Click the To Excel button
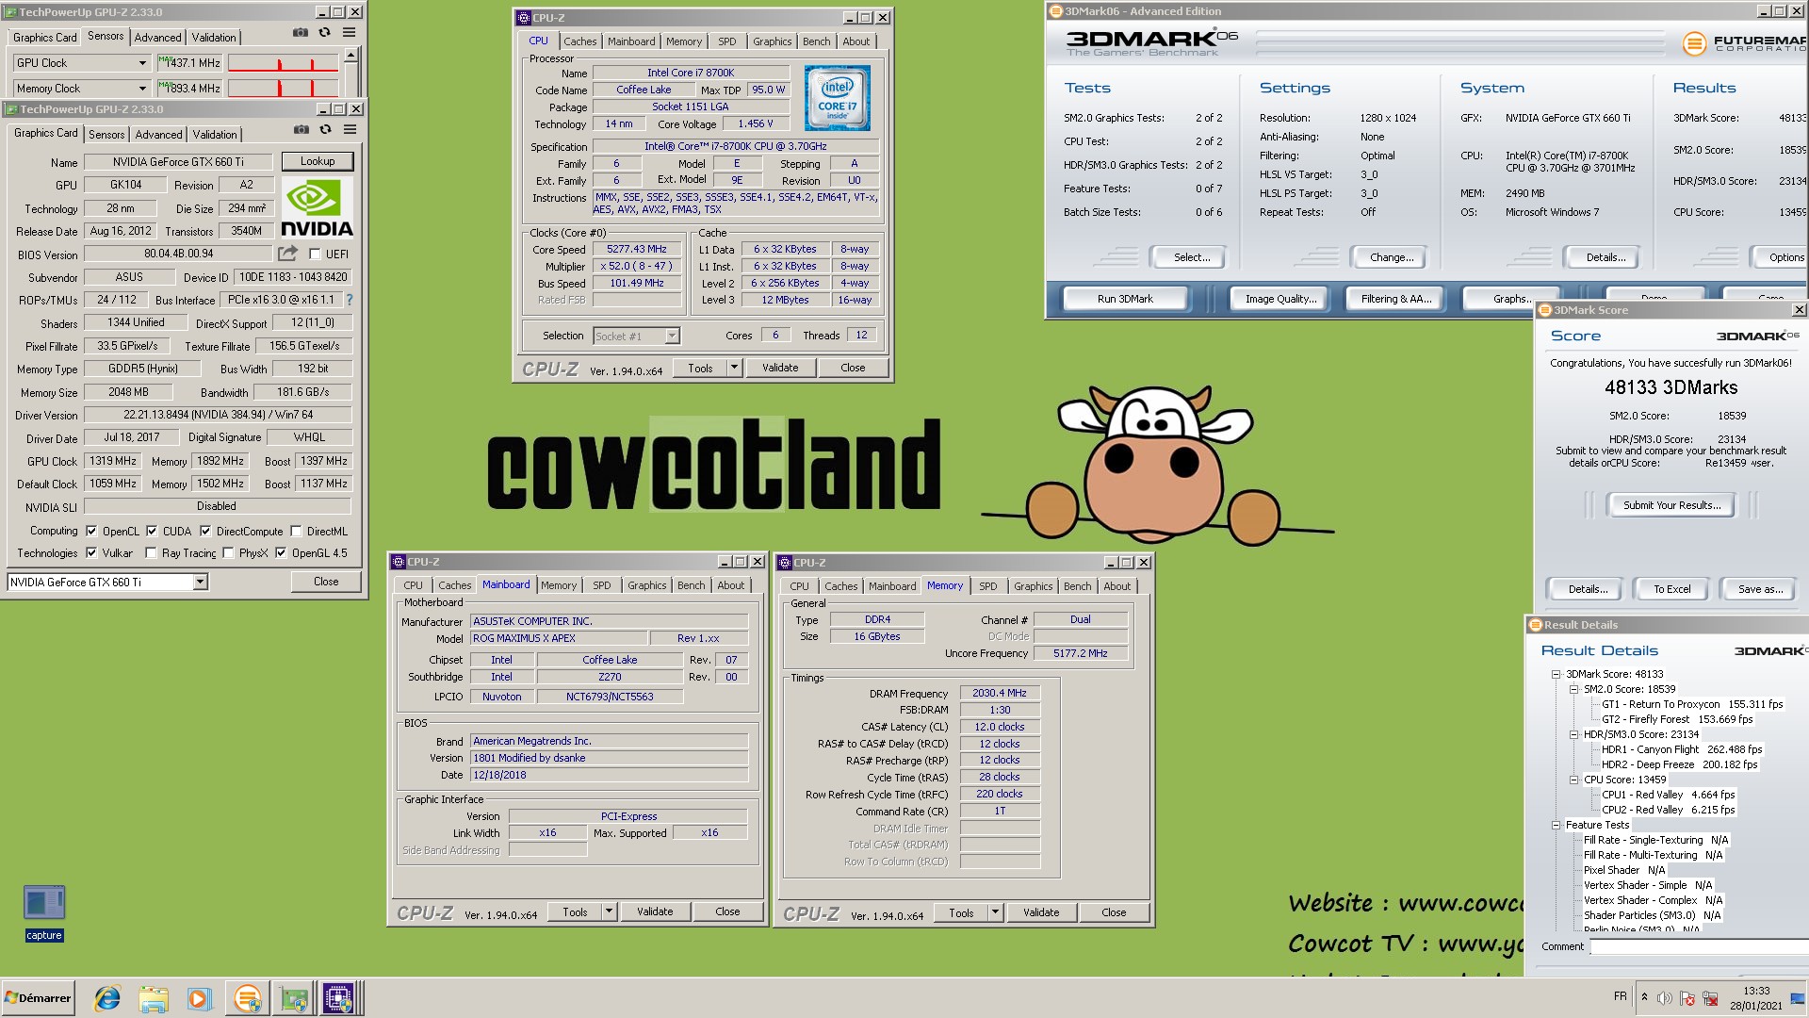Image resolution: width=1809 pixels, height=1018 pixels. point(1672,589)
